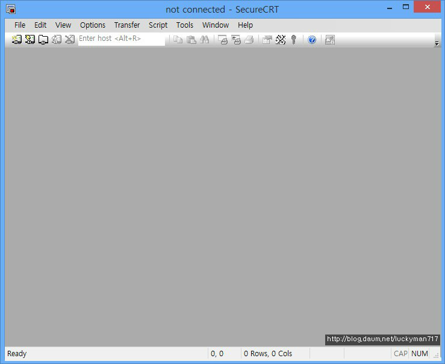Click the '0, 0' cursor position indicator
Image resolution: width=445 pixels, height=364 pixels.
[x=217, y=354]
